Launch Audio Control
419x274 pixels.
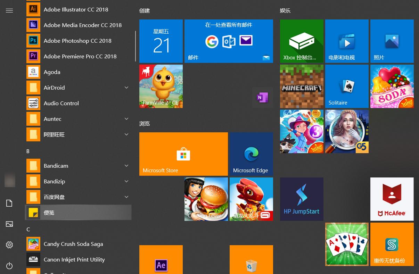(61, 103)
